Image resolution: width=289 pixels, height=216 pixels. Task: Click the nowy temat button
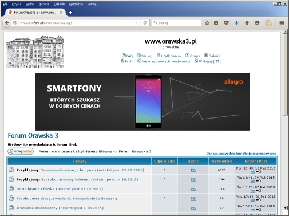point(21,151)
